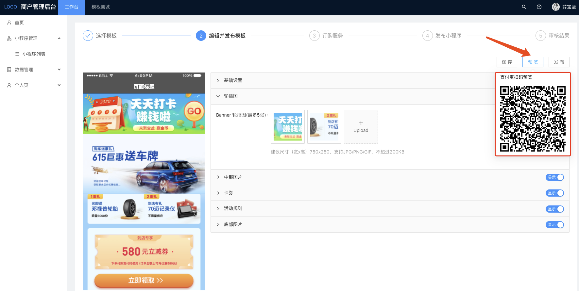This screenshot has width=579, height=291.
Task: Toggle the 底部图片 显示 switch
Action: click(x=555, y=225)
